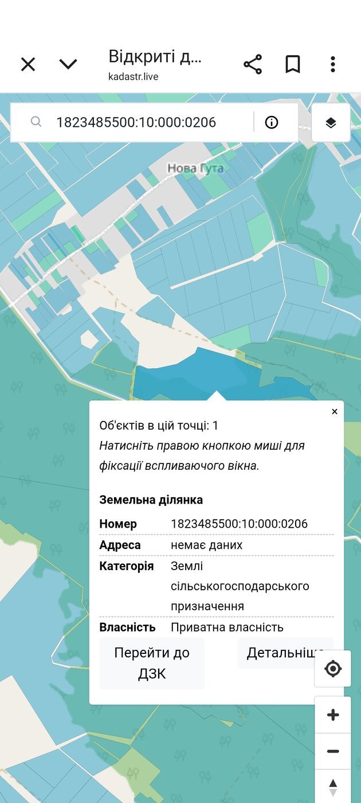Select 'Об'єктів в цій точці: 1' text
This screenshot has width=361, height=803.
[159, 426]
